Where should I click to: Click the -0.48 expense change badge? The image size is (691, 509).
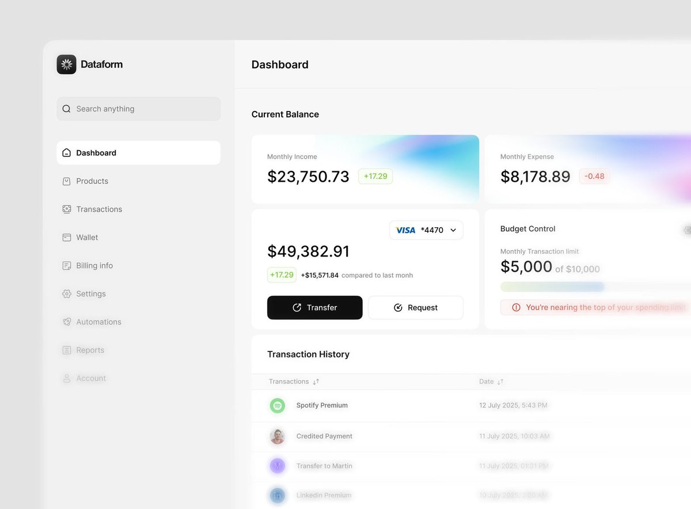[x=594, y=176]
